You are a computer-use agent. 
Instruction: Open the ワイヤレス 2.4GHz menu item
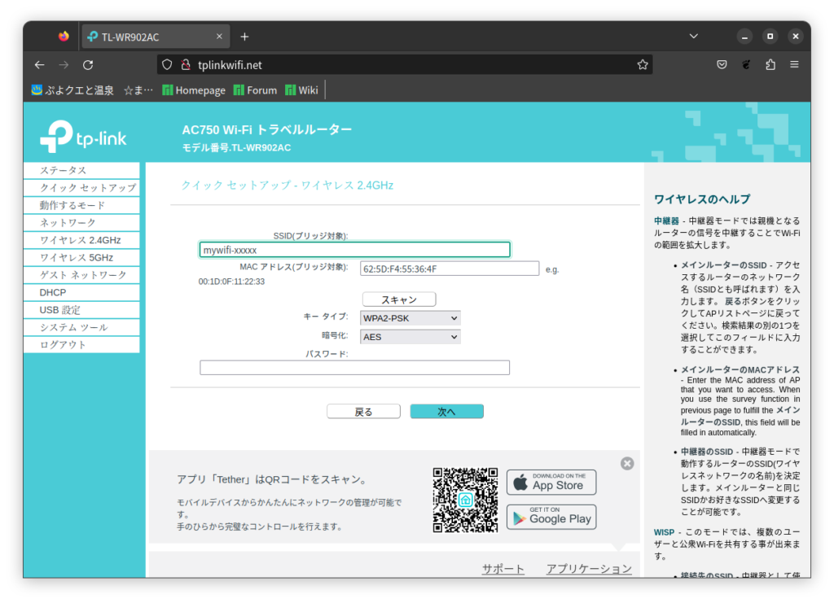pyautogui.click(x=82, y=240)
